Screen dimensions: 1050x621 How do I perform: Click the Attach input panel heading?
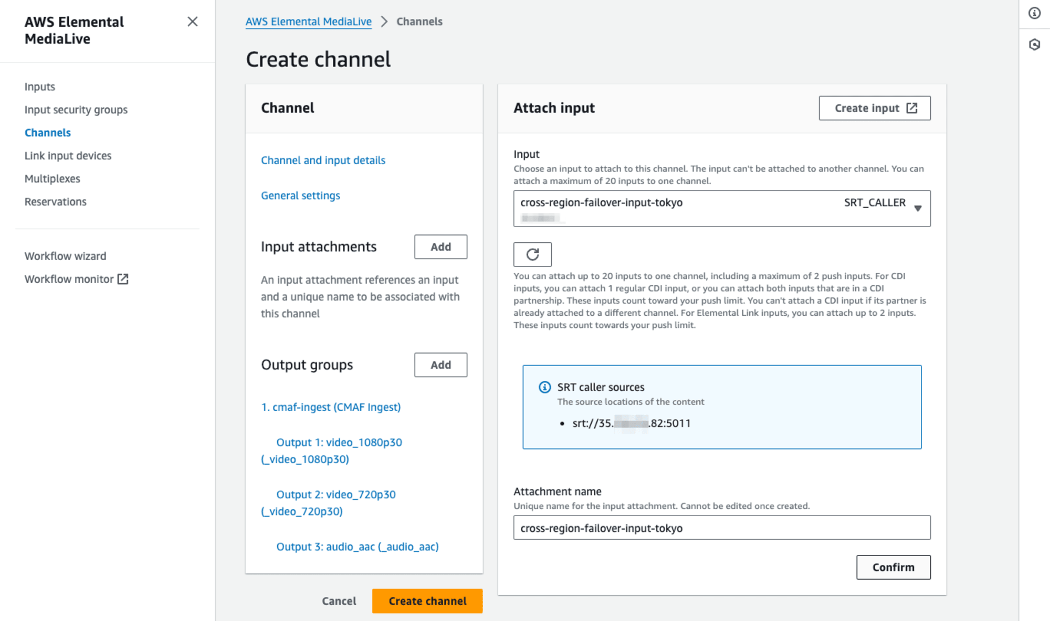click(x=554, y=108)
